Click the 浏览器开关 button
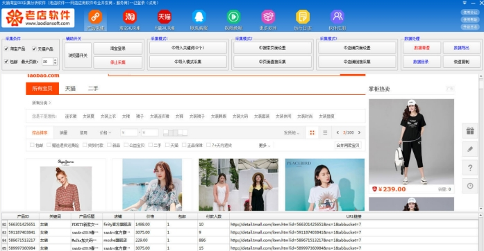 coord(78,55)
